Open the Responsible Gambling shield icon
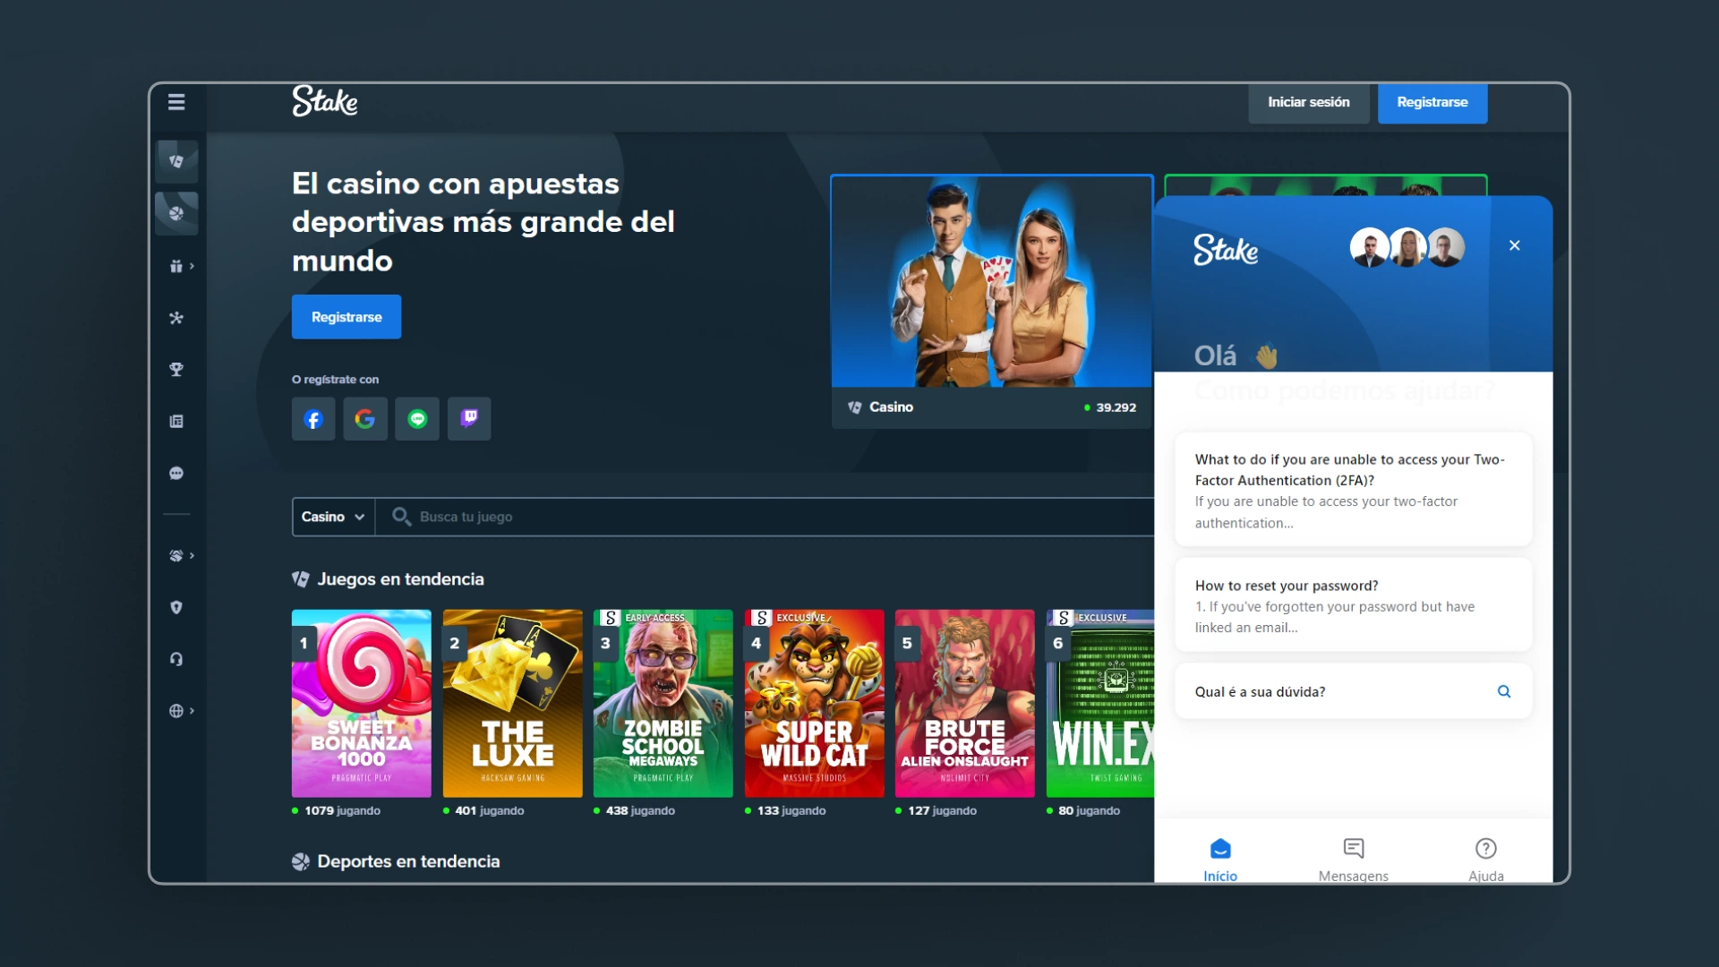The height and width of the screenshot is (967, 1719). [x=176, y=608]
